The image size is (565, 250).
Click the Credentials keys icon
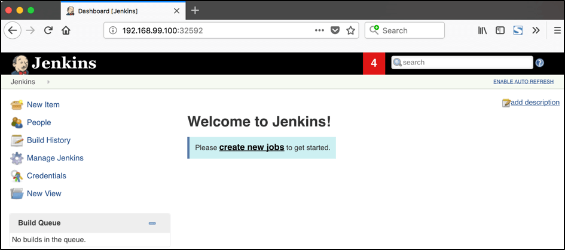(17, 176)
